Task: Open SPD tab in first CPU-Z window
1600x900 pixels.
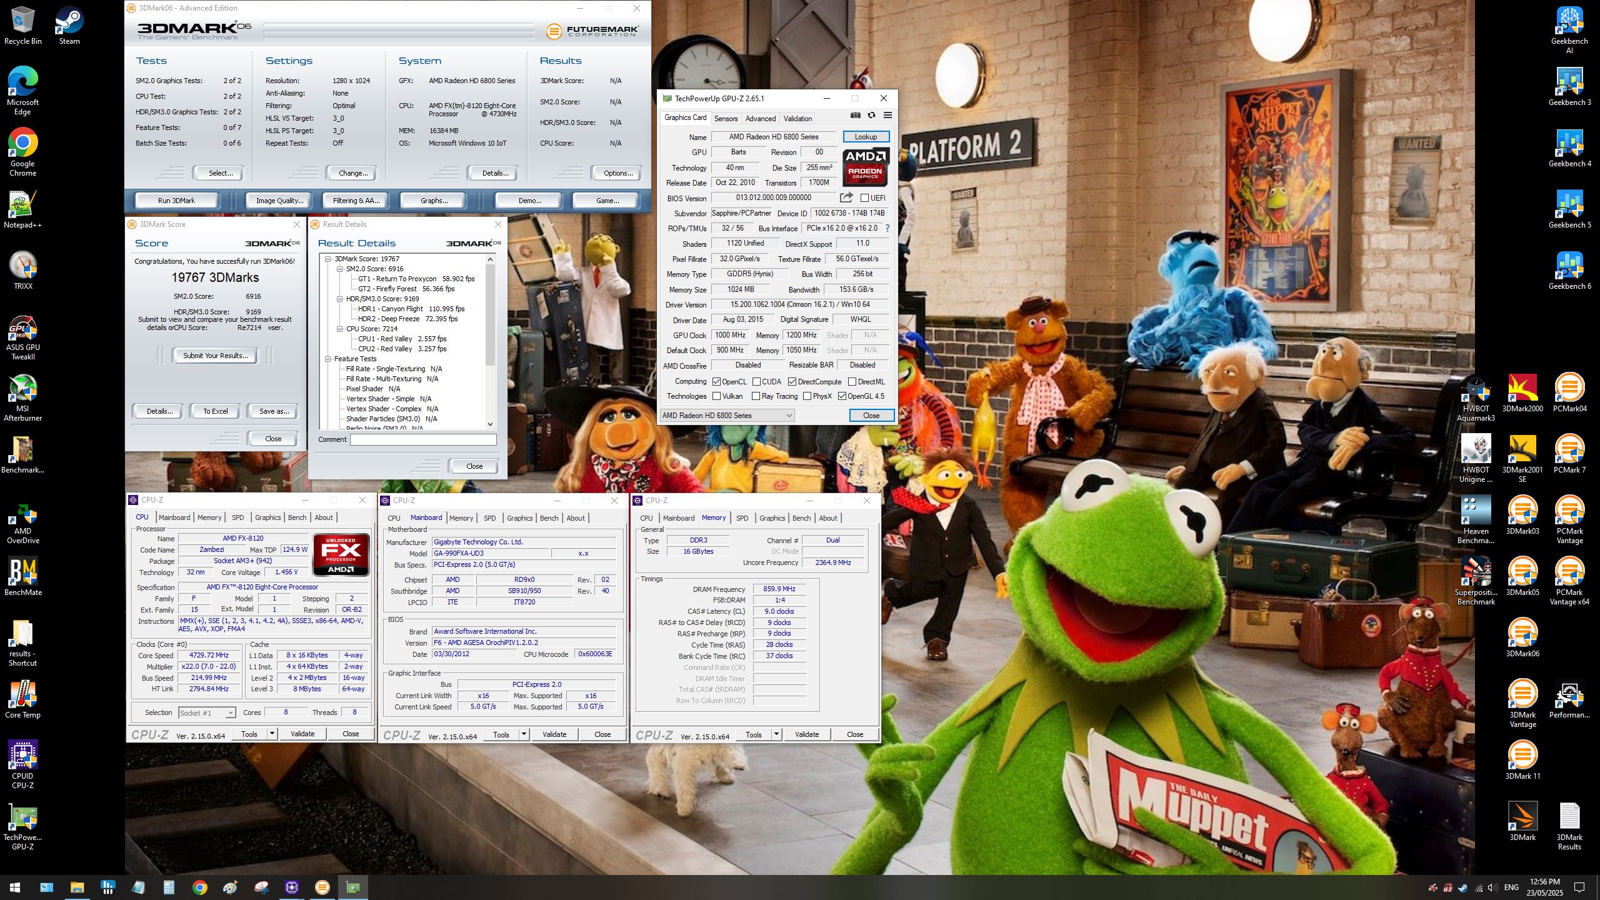Action: pyautogui.click(x=237, y=517)
